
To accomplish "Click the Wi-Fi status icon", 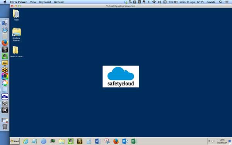I will (154, 2).
